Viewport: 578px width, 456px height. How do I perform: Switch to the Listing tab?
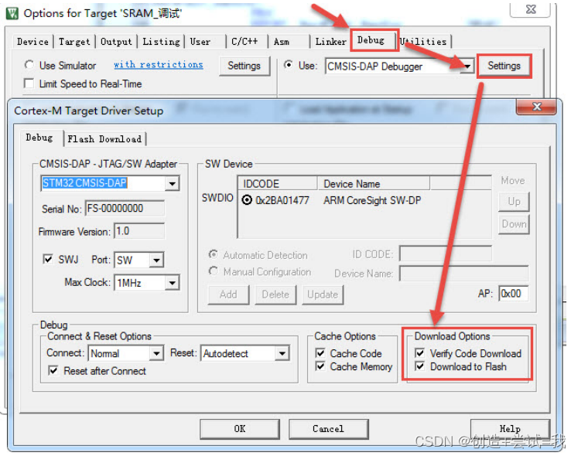pyautogui.click(x=161, y=42)
